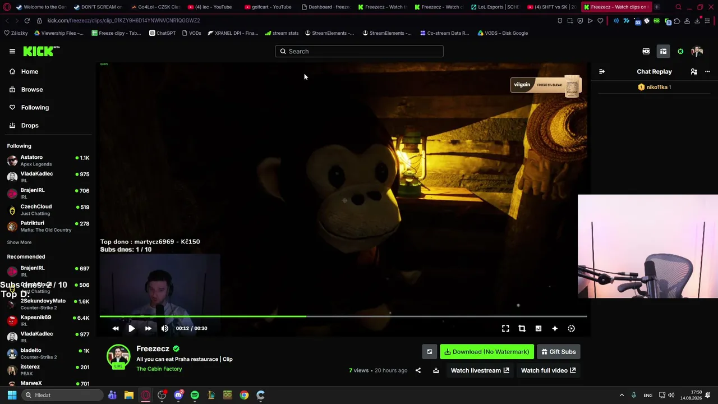Click the sparkle icon in the player controls
Screen dimensions: 718x404
click(x=555, y=329)
